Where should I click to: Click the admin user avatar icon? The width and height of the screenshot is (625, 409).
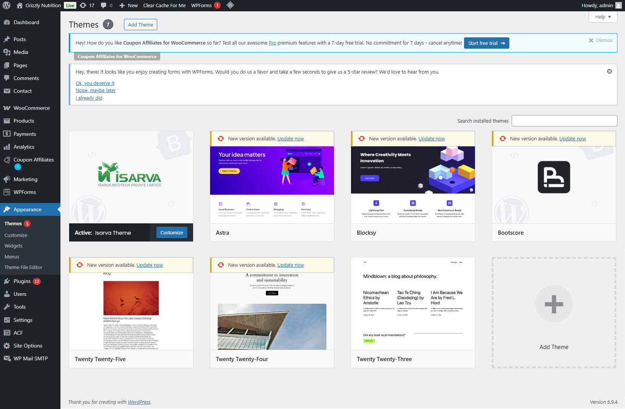pyautogui.click(x=619, y=5)
